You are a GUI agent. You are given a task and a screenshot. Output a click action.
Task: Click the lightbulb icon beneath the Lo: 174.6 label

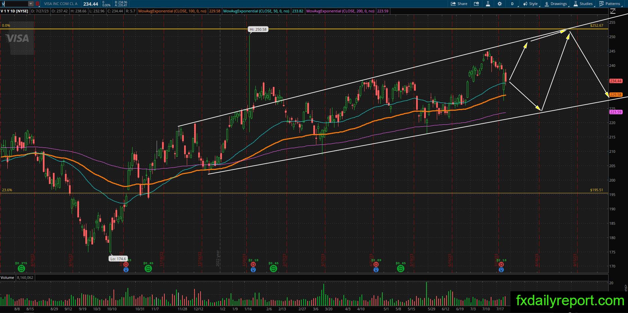point(126,270)
